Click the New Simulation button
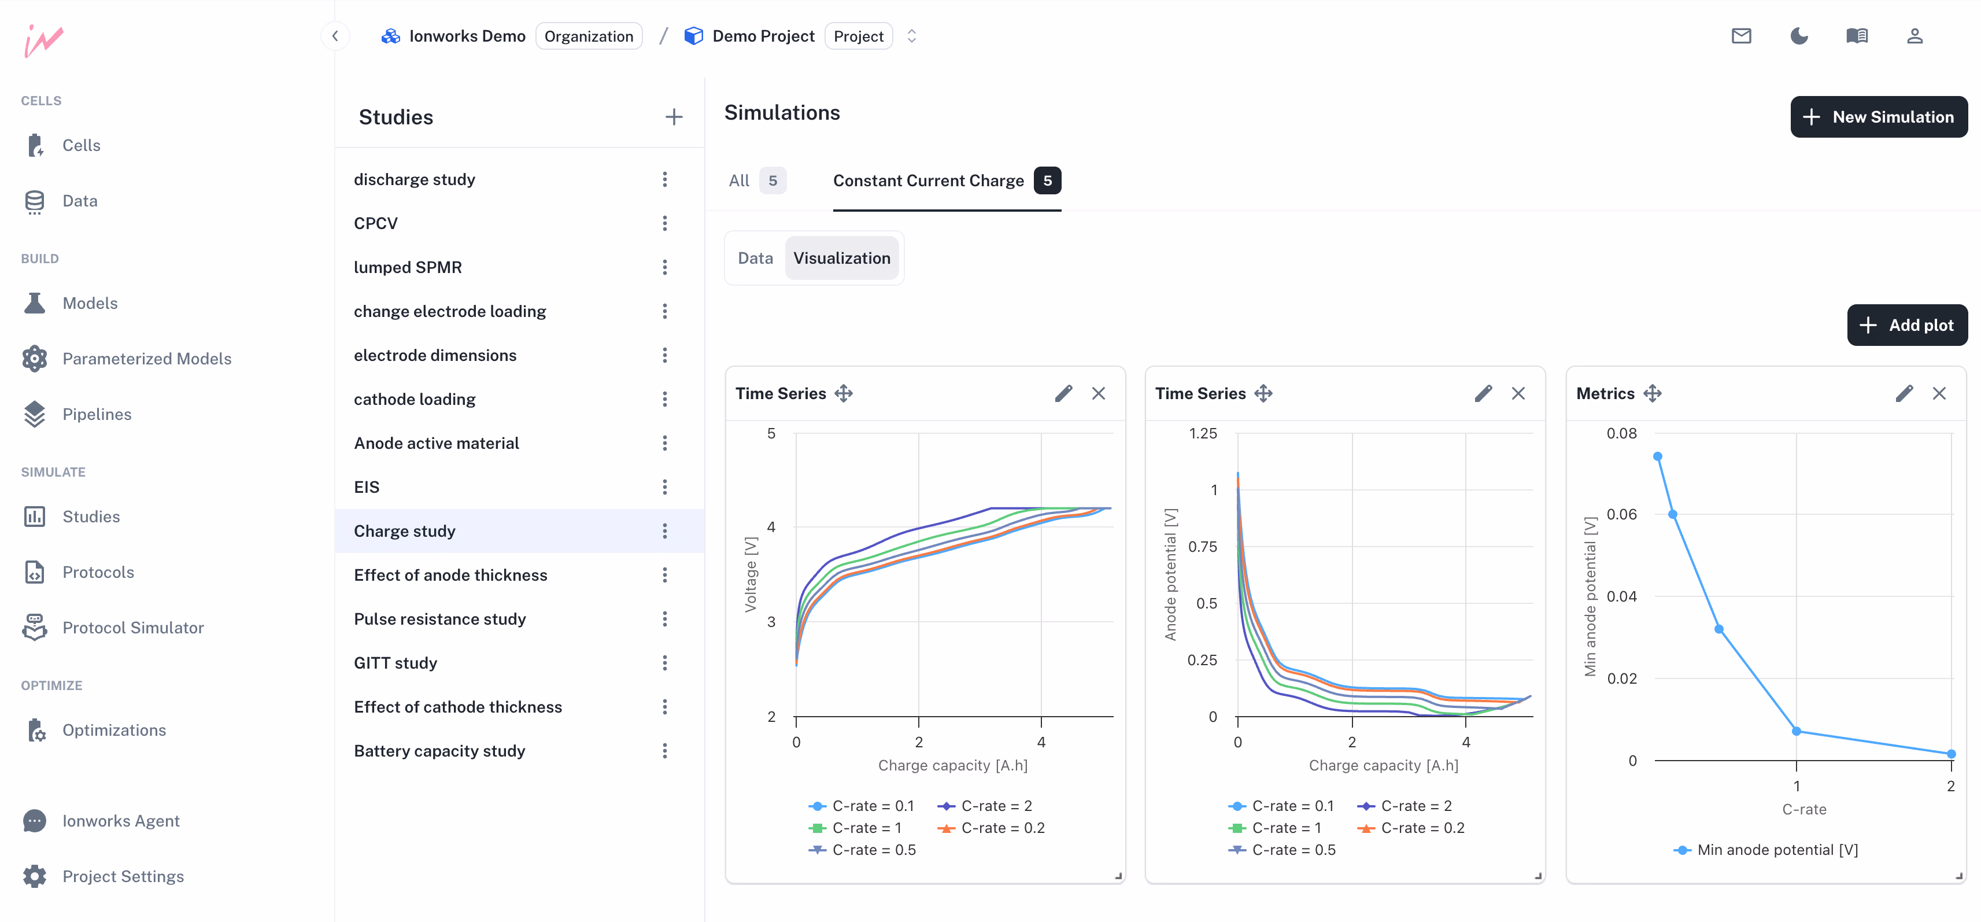Image resolution: width=1981 pixels, height=922 pixels. coord(1878,117)
